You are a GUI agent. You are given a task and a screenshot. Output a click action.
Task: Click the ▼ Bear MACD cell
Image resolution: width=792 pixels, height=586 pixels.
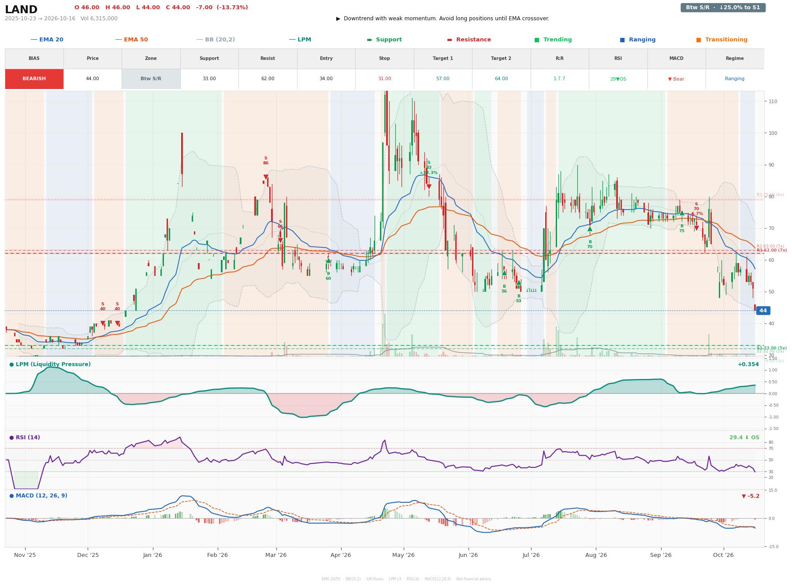pyautogui.click(x=677, y=79)
